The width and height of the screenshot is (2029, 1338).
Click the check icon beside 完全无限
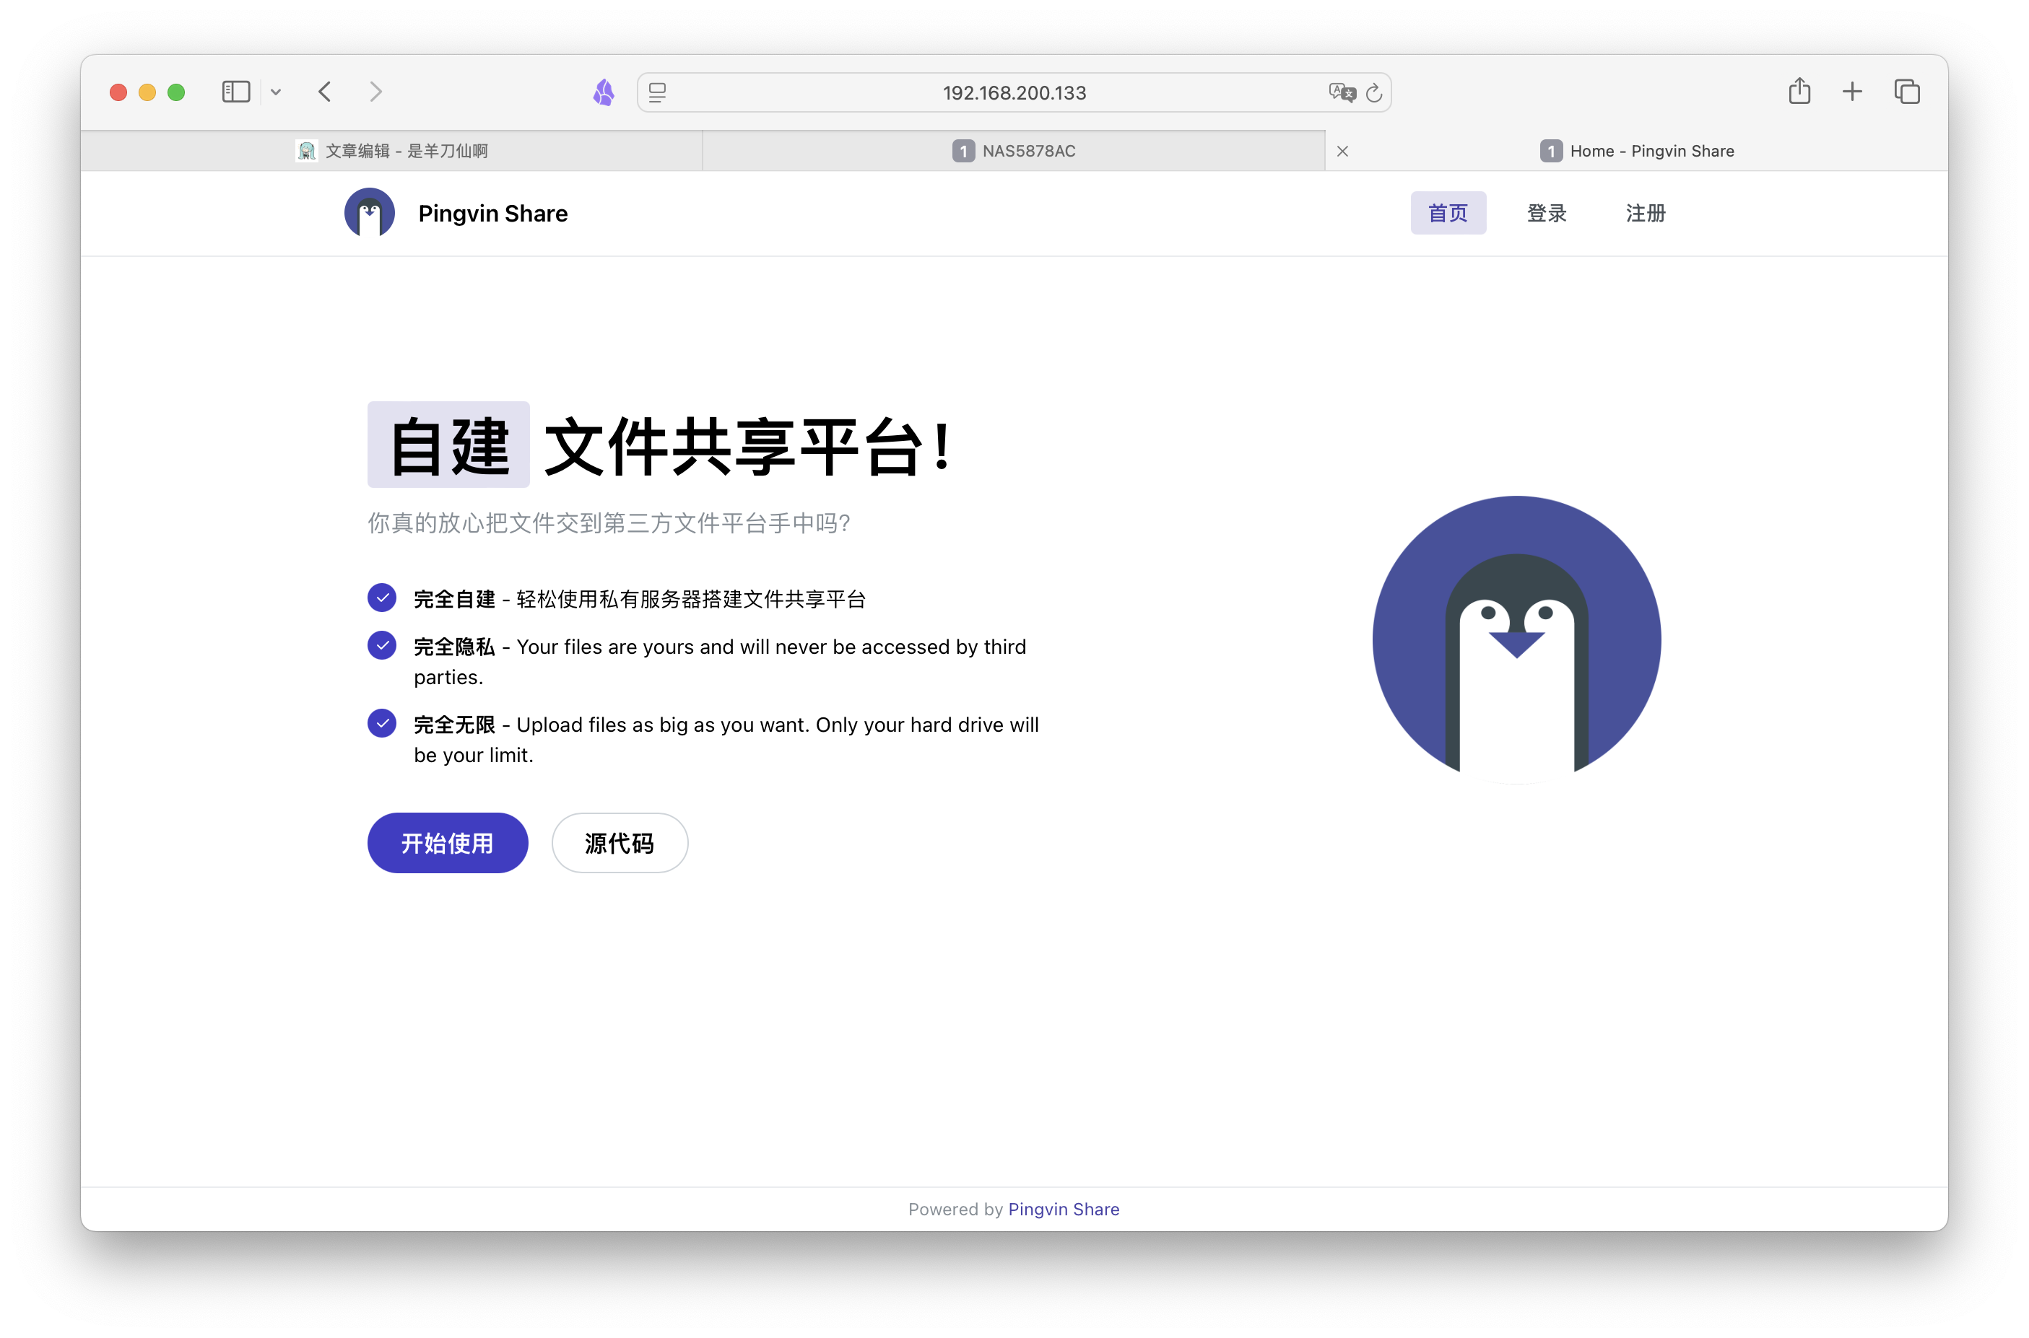click(x=381, y=724)
